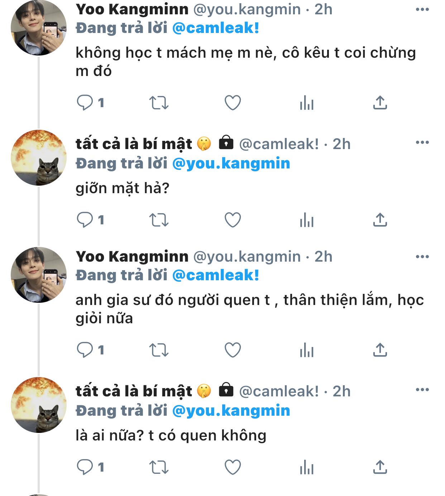The image size is (445, 496).
Task: Open the cat explosion avatar in last tweet
Action: point(39,405)
